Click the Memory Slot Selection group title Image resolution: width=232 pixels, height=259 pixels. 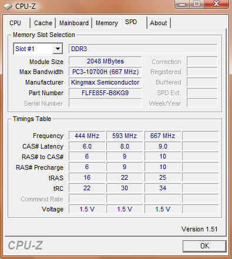(44, 35)
